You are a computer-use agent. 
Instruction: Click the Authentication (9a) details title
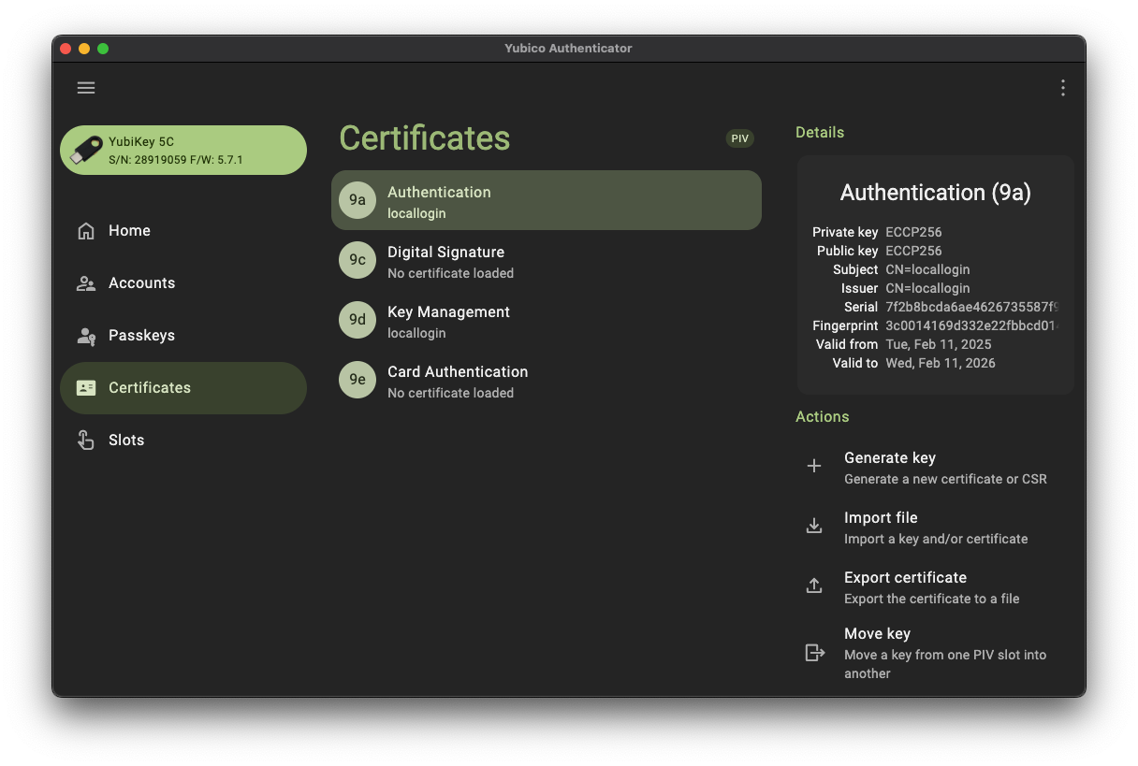click(935, 193)
